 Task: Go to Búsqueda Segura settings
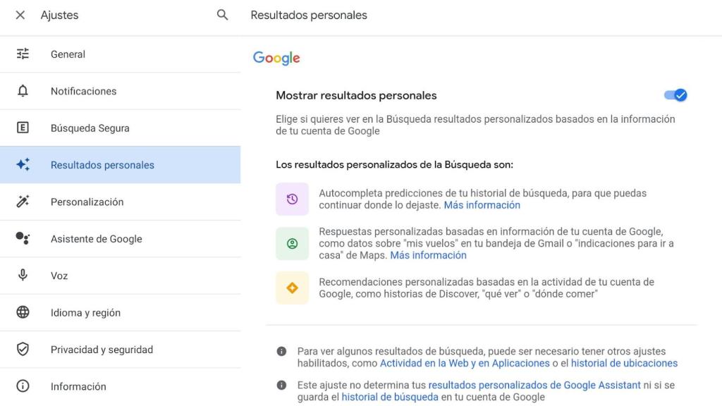click(120, 128)
